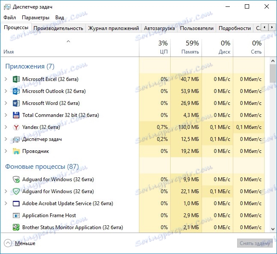The width and height of the screenshot is (277, 254).
Task: Click the Yandex browser icon
Action: [16, 127]
